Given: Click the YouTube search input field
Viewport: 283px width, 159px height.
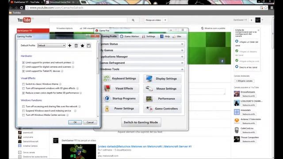Looking at the screenshot, I should (x=88, y=20).
